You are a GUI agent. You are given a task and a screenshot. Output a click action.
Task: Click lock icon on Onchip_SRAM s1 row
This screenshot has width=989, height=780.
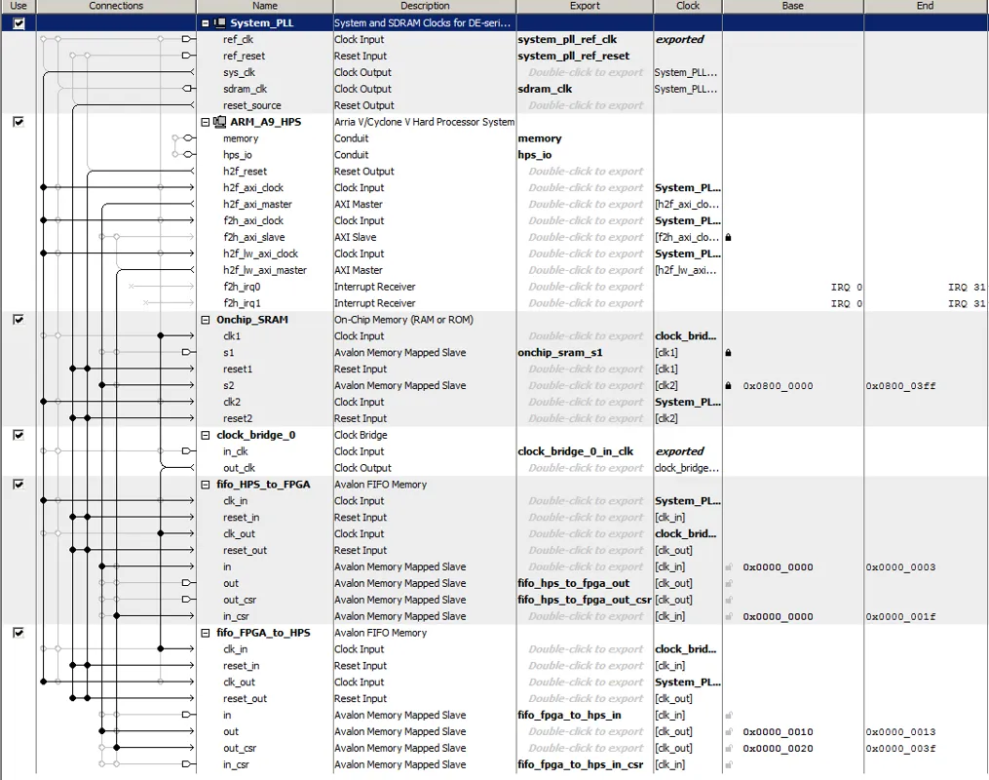[728, 353]
